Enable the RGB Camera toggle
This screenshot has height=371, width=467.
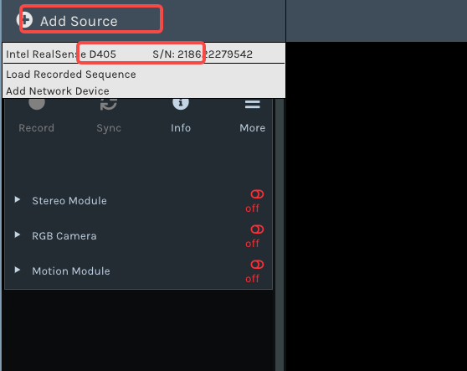point(257,229)
